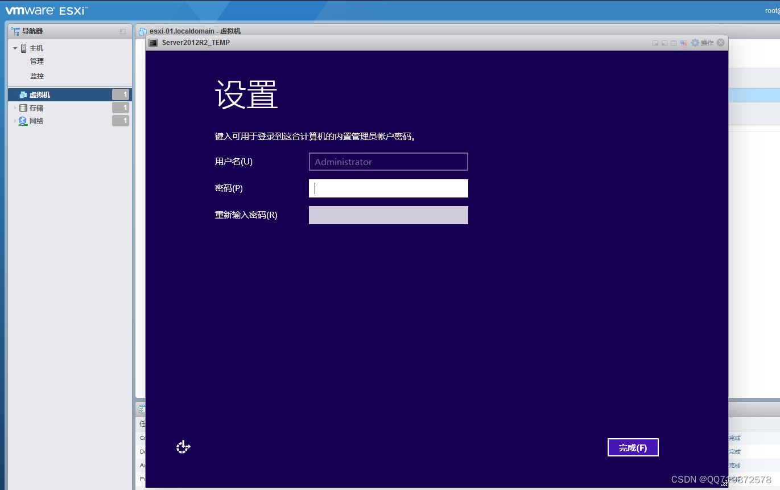Click the third console window size icon
The width and height of the screenshot is (780, 490).
tap(674, 43)
